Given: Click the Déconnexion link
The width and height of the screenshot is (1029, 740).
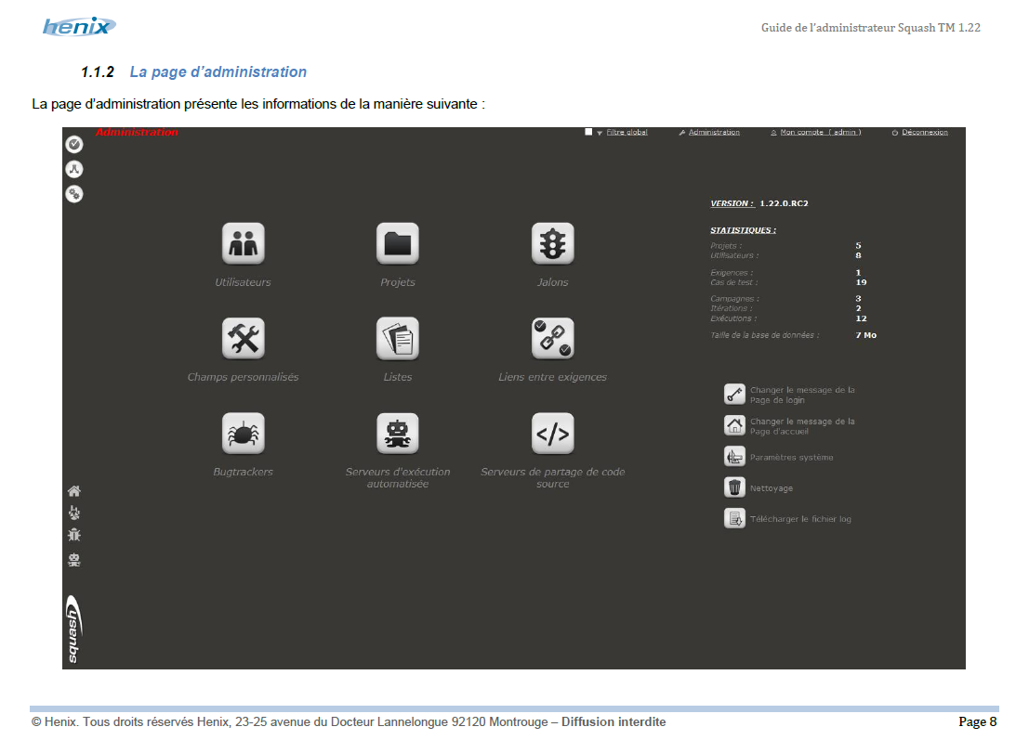Looking at the screenshot, I should point(925,133).
